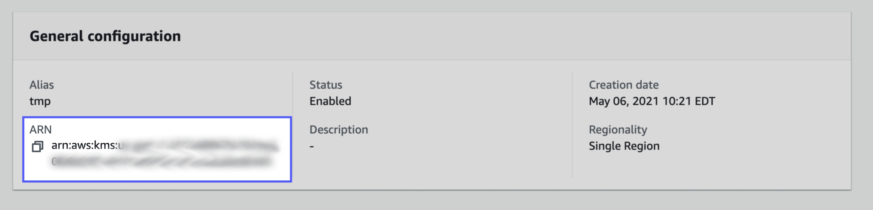Click the Regionality field label
Viewport: 873px width, 210px height.
[x=618, y=129]
